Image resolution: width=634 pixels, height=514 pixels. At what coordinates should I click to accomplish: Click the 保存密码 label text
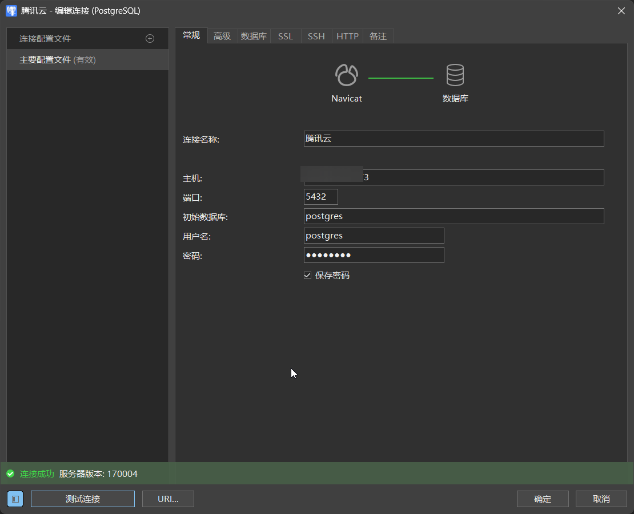point(332,276)
